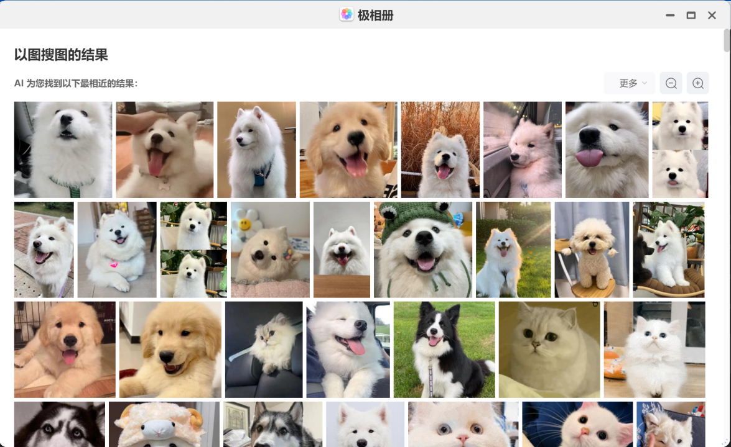Screen dimensions: 731x447
Task: Open Samoyed with blue tag side-view photo
Action: pyautogui.click(x=256, y=150)
